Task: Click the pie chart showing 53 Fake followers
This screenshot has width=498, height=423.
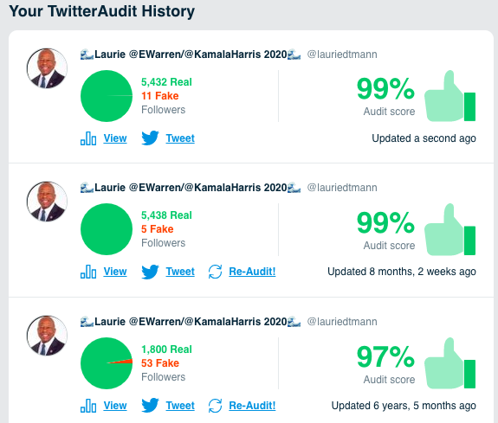Action: [x=107, y=363]
